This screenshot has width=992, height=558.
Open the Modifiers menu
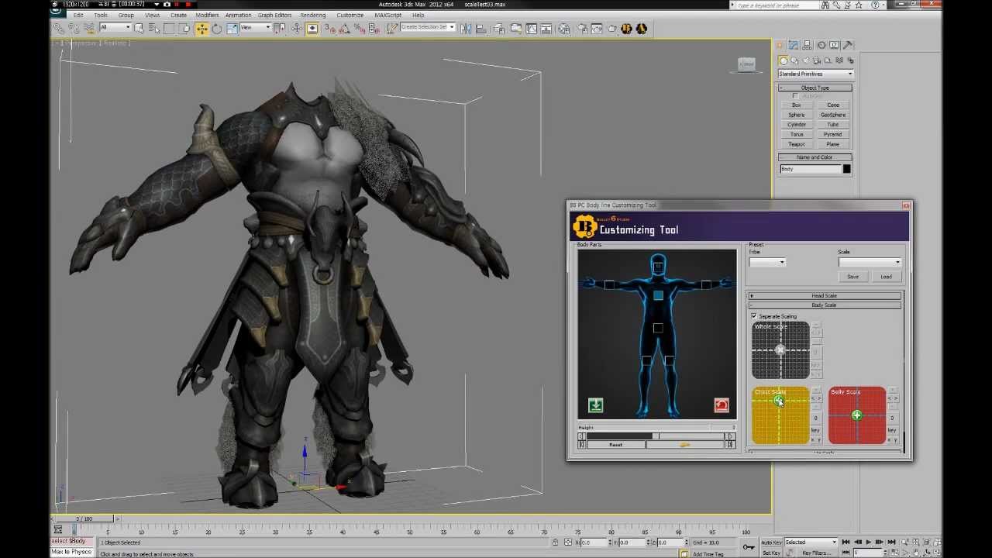pyautogui.click(x=207, y=15)
